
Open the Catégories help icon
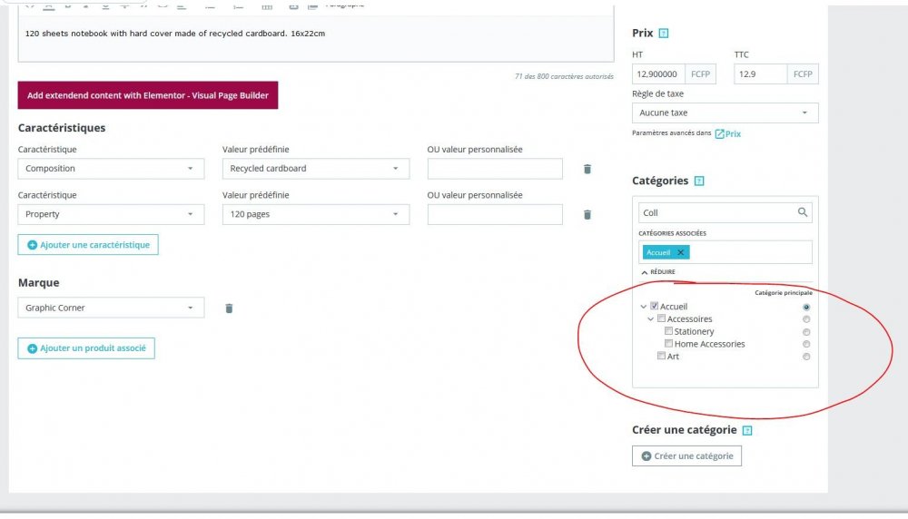(x=699, y=181)
